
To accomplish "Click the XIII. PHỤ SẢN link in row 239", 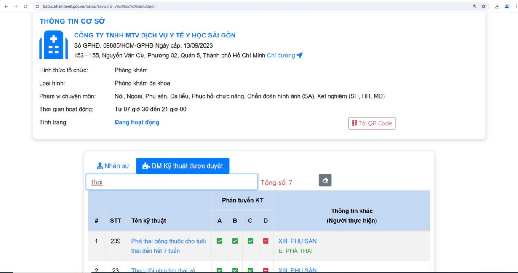I will [x=297, y=241].
